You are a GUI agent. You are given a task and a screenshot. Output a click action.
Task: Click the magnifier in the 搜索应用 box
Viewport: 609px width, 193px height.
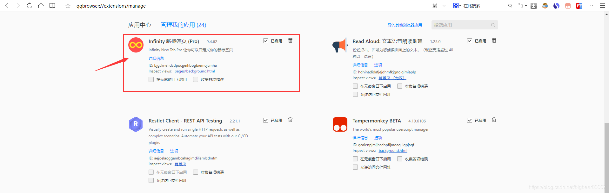tap(493, 25)
